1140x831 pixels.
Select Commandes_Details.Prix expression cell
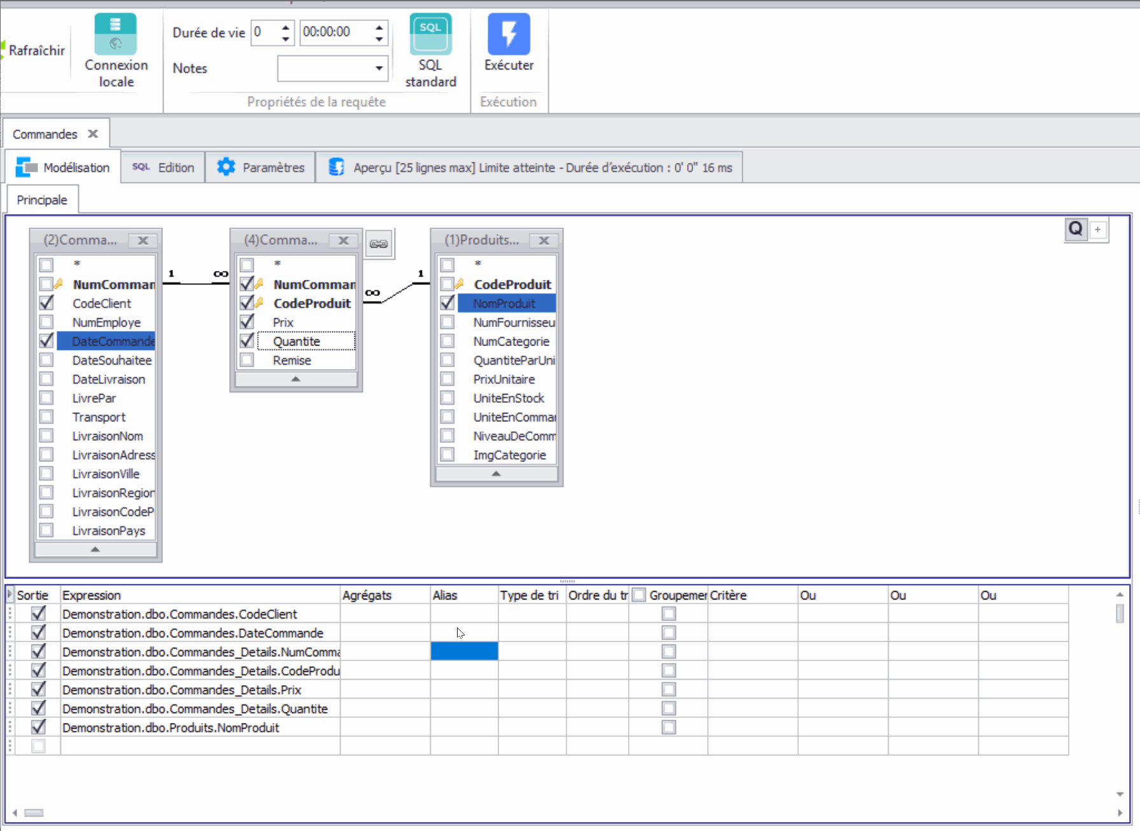click(201, 689)
